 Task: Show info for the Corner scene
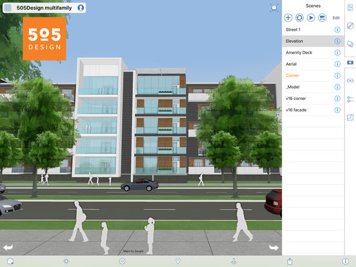tap(337, 75)
